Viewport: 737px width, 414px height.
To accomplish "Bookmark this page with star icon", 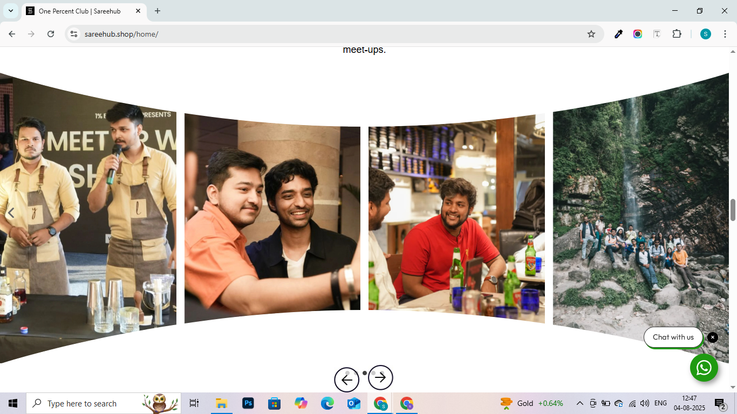I will point(591,34).
